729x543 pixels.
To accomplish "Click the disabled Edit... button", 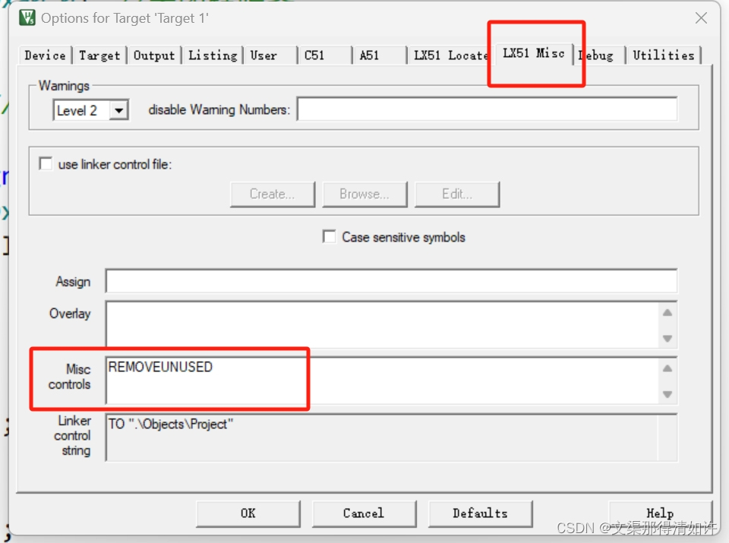I will [457, 194].
